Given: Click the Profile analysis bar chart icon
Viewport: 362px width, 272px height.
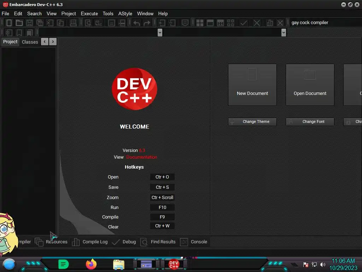Looking at the screenshot, I should click(x=270, y=23).
